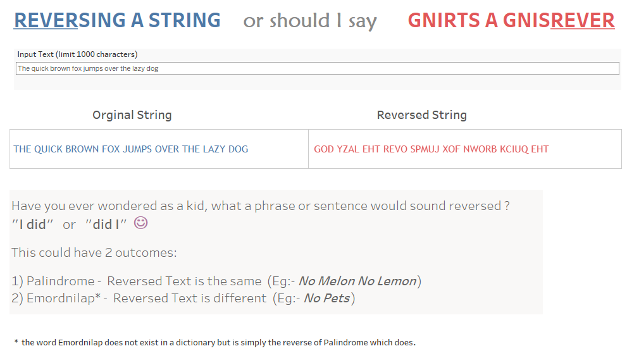Click the 'Have you ever wondered' question text
Screen dimensions: 639x358
tap(261, 206)
